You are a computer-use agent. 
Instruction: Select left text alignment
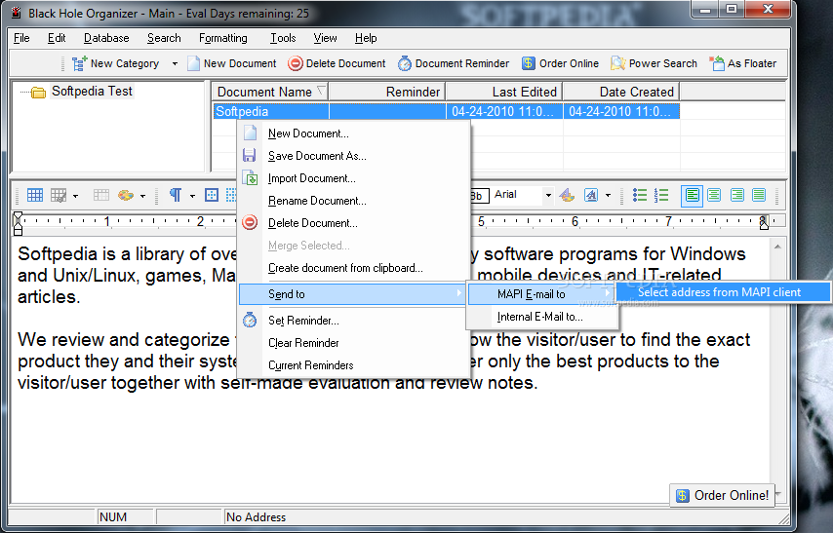(x=692, y=195)
